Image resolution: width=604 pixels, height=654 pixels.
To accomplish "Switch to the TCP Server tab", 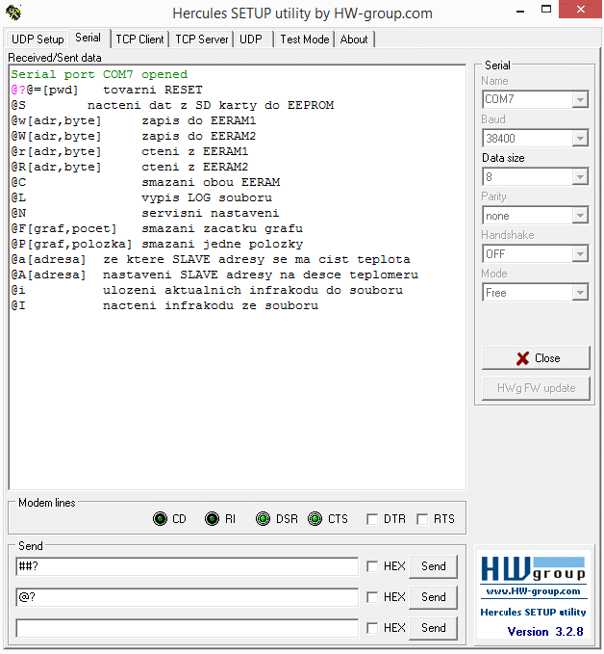I will pos(202,39).
